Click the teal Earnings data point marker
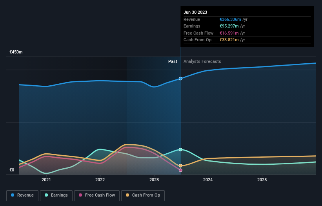 (180, 150)
